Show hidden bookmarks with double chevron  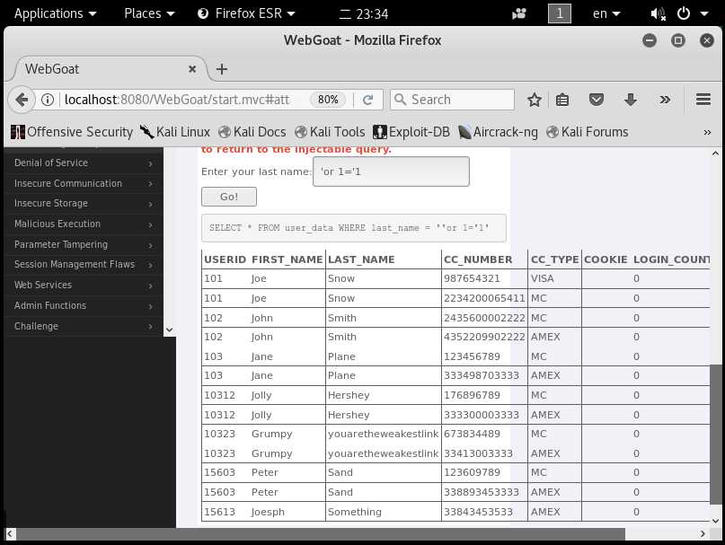point(707,133)
